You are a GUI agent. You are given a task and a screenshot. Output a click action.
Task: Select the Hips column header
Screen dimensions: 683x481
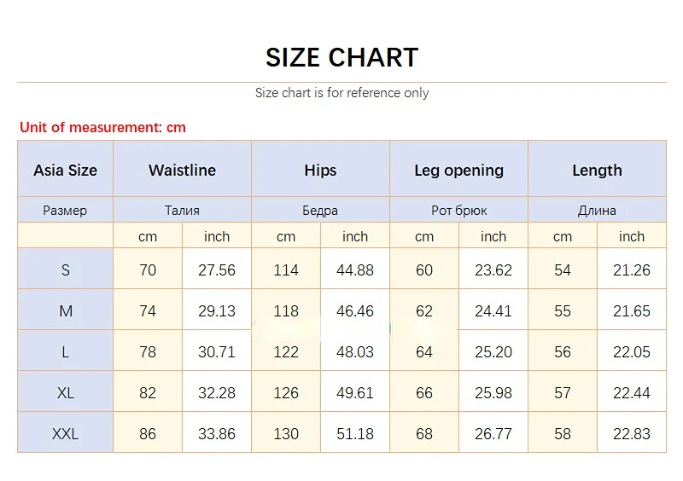[320, 170]
